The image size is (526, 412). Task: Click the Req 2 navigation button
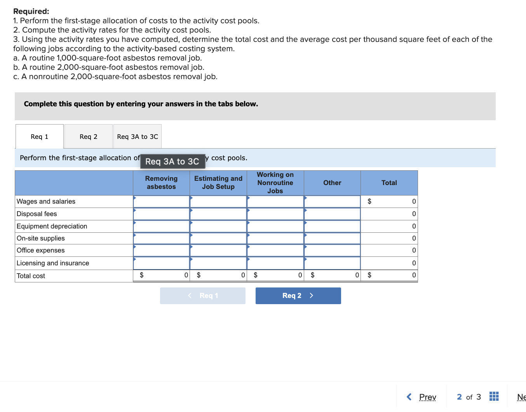pos(298,295)
